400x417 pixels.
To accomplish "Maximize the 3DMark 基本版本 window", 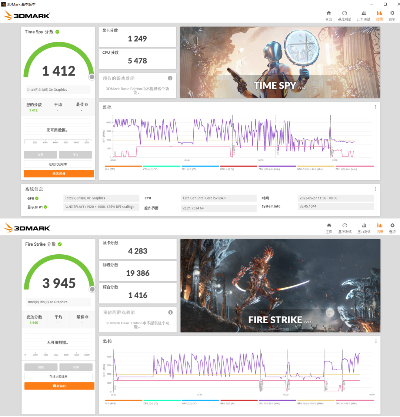I will coord(385,4).
